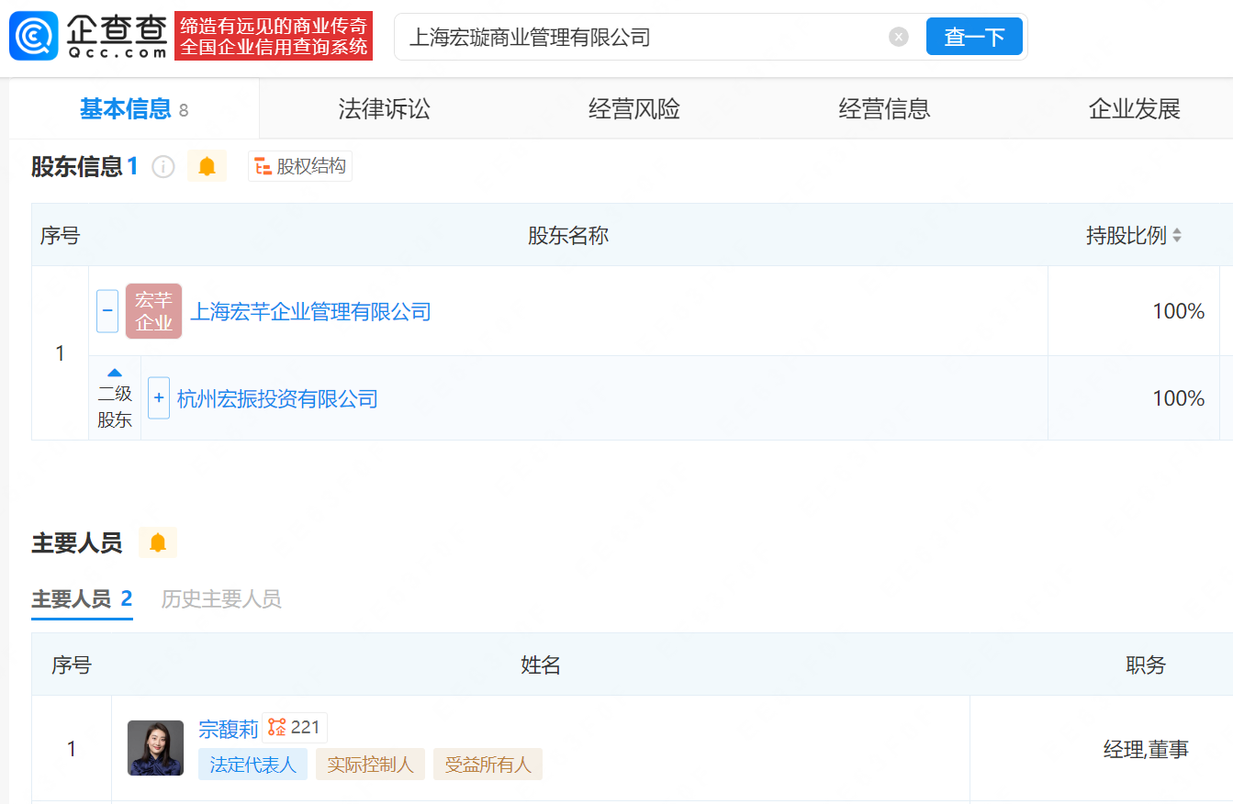Image resolution: width=1233 pixels, height=804 pixels.
Task: Click the shareholder info help icon
Action: (163, 166)
